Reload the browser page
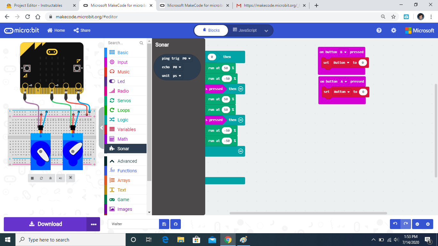438x246 pixels. click(x=28, y=17)
